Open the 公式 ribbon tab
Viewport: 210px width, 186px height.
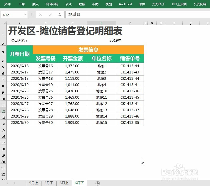(68, 4)
